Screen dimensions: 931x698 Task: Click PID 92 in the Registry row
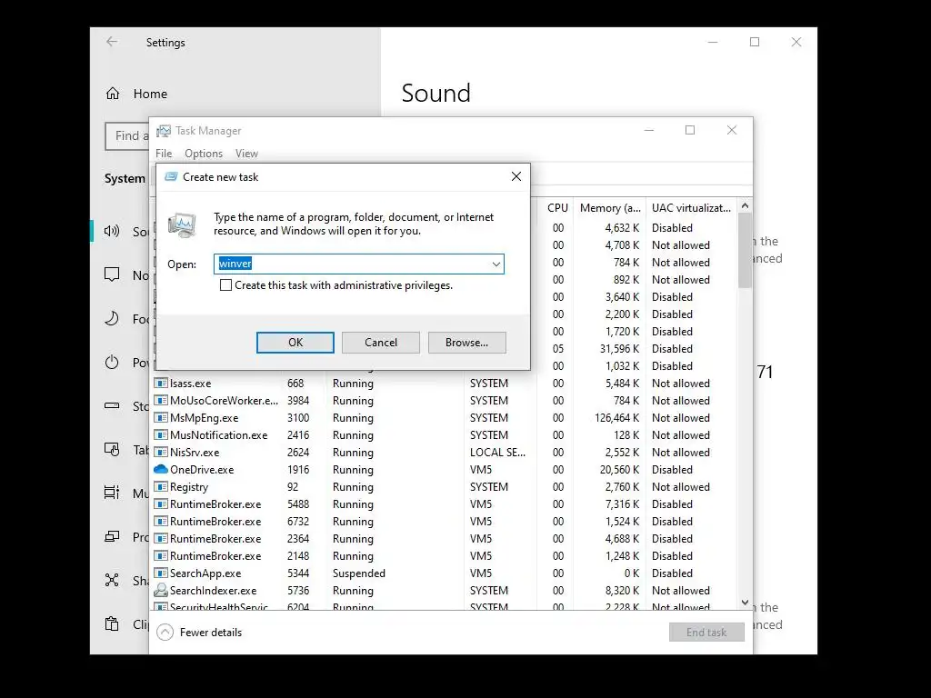pos(293,487)
